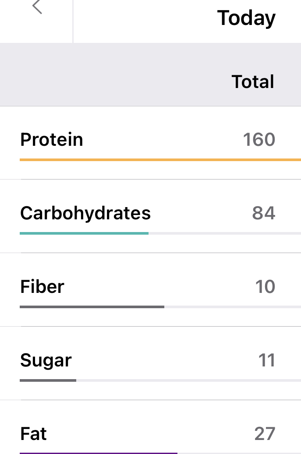
Task: Click the gray Fiber progress bar
Action: pyautogui.click(x=92, y=307)
